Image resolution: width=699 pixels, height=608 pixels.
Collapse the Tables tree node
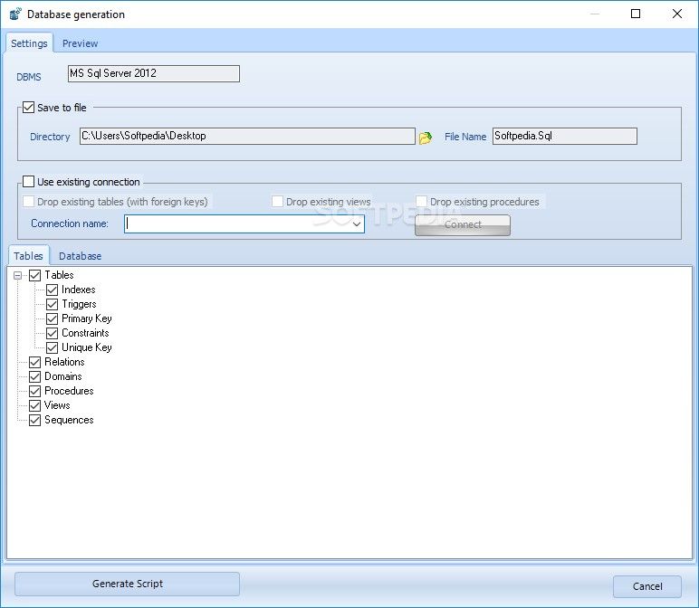pyautogui.click(x=17, y=275)
